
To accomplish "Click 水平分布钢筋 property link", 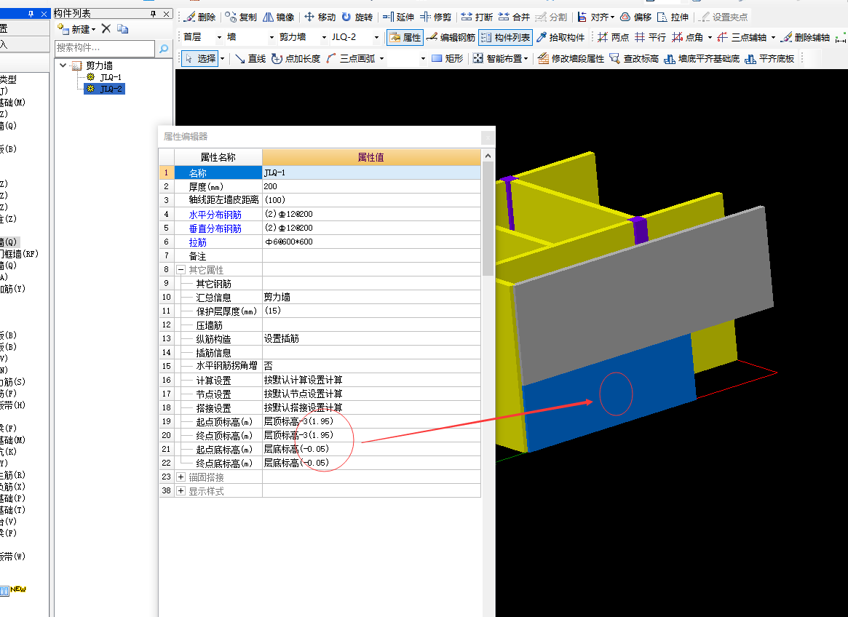I will coord(215,215).
